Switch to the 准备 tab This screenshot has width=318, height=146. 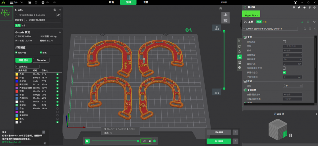pos(102,2)
